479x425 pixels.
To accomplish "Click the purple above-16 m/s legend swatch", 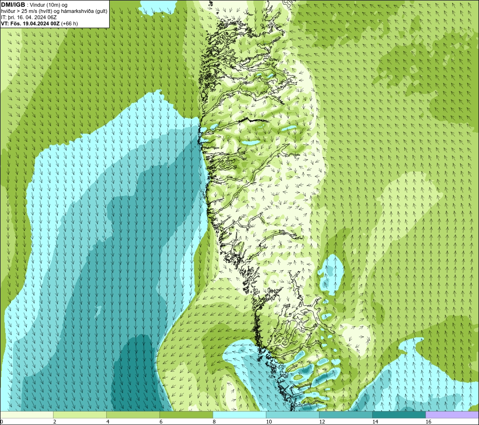I will click(452, 415).
